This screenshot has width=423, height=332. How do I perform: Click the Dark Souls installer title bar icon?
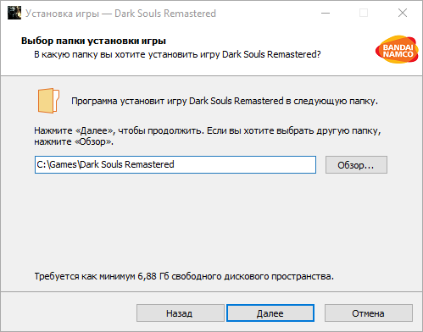(x=14, y=13)
